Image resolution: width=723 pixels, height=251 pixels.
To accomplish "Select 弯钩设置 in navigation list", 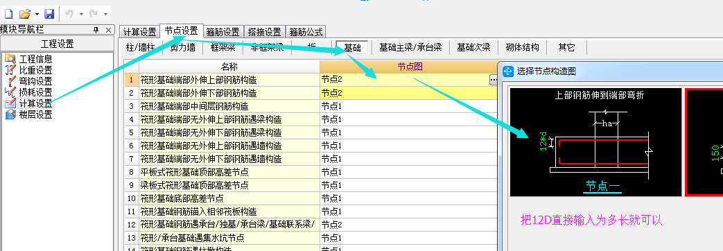I will point(35,81).
